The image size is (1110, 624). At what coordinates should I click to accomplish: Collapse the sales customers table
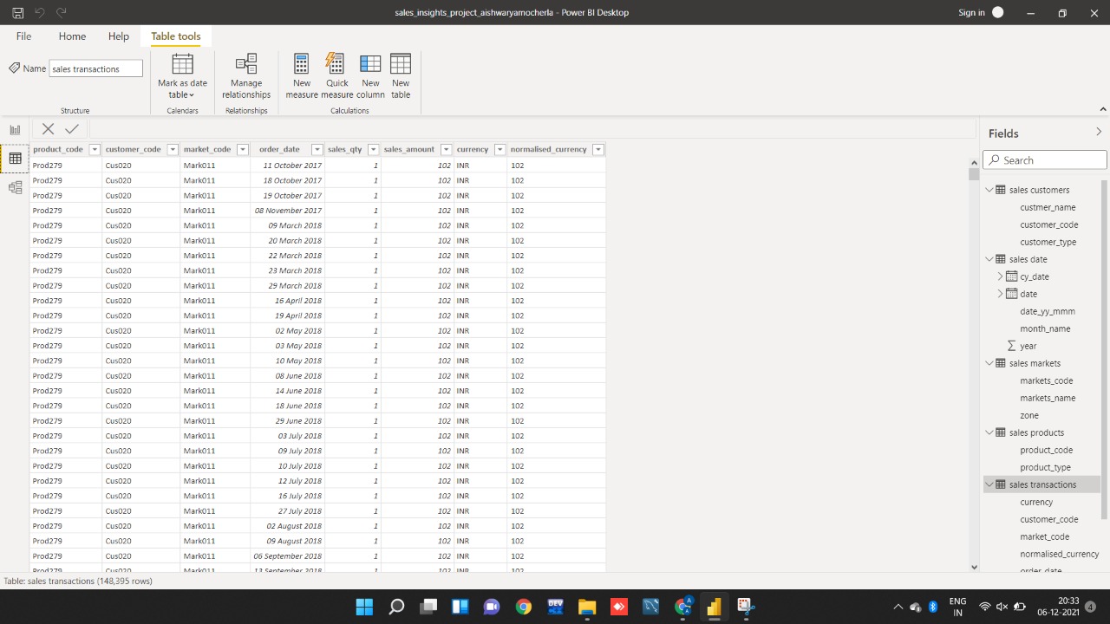pyautogui.click(x=989, y=190)
